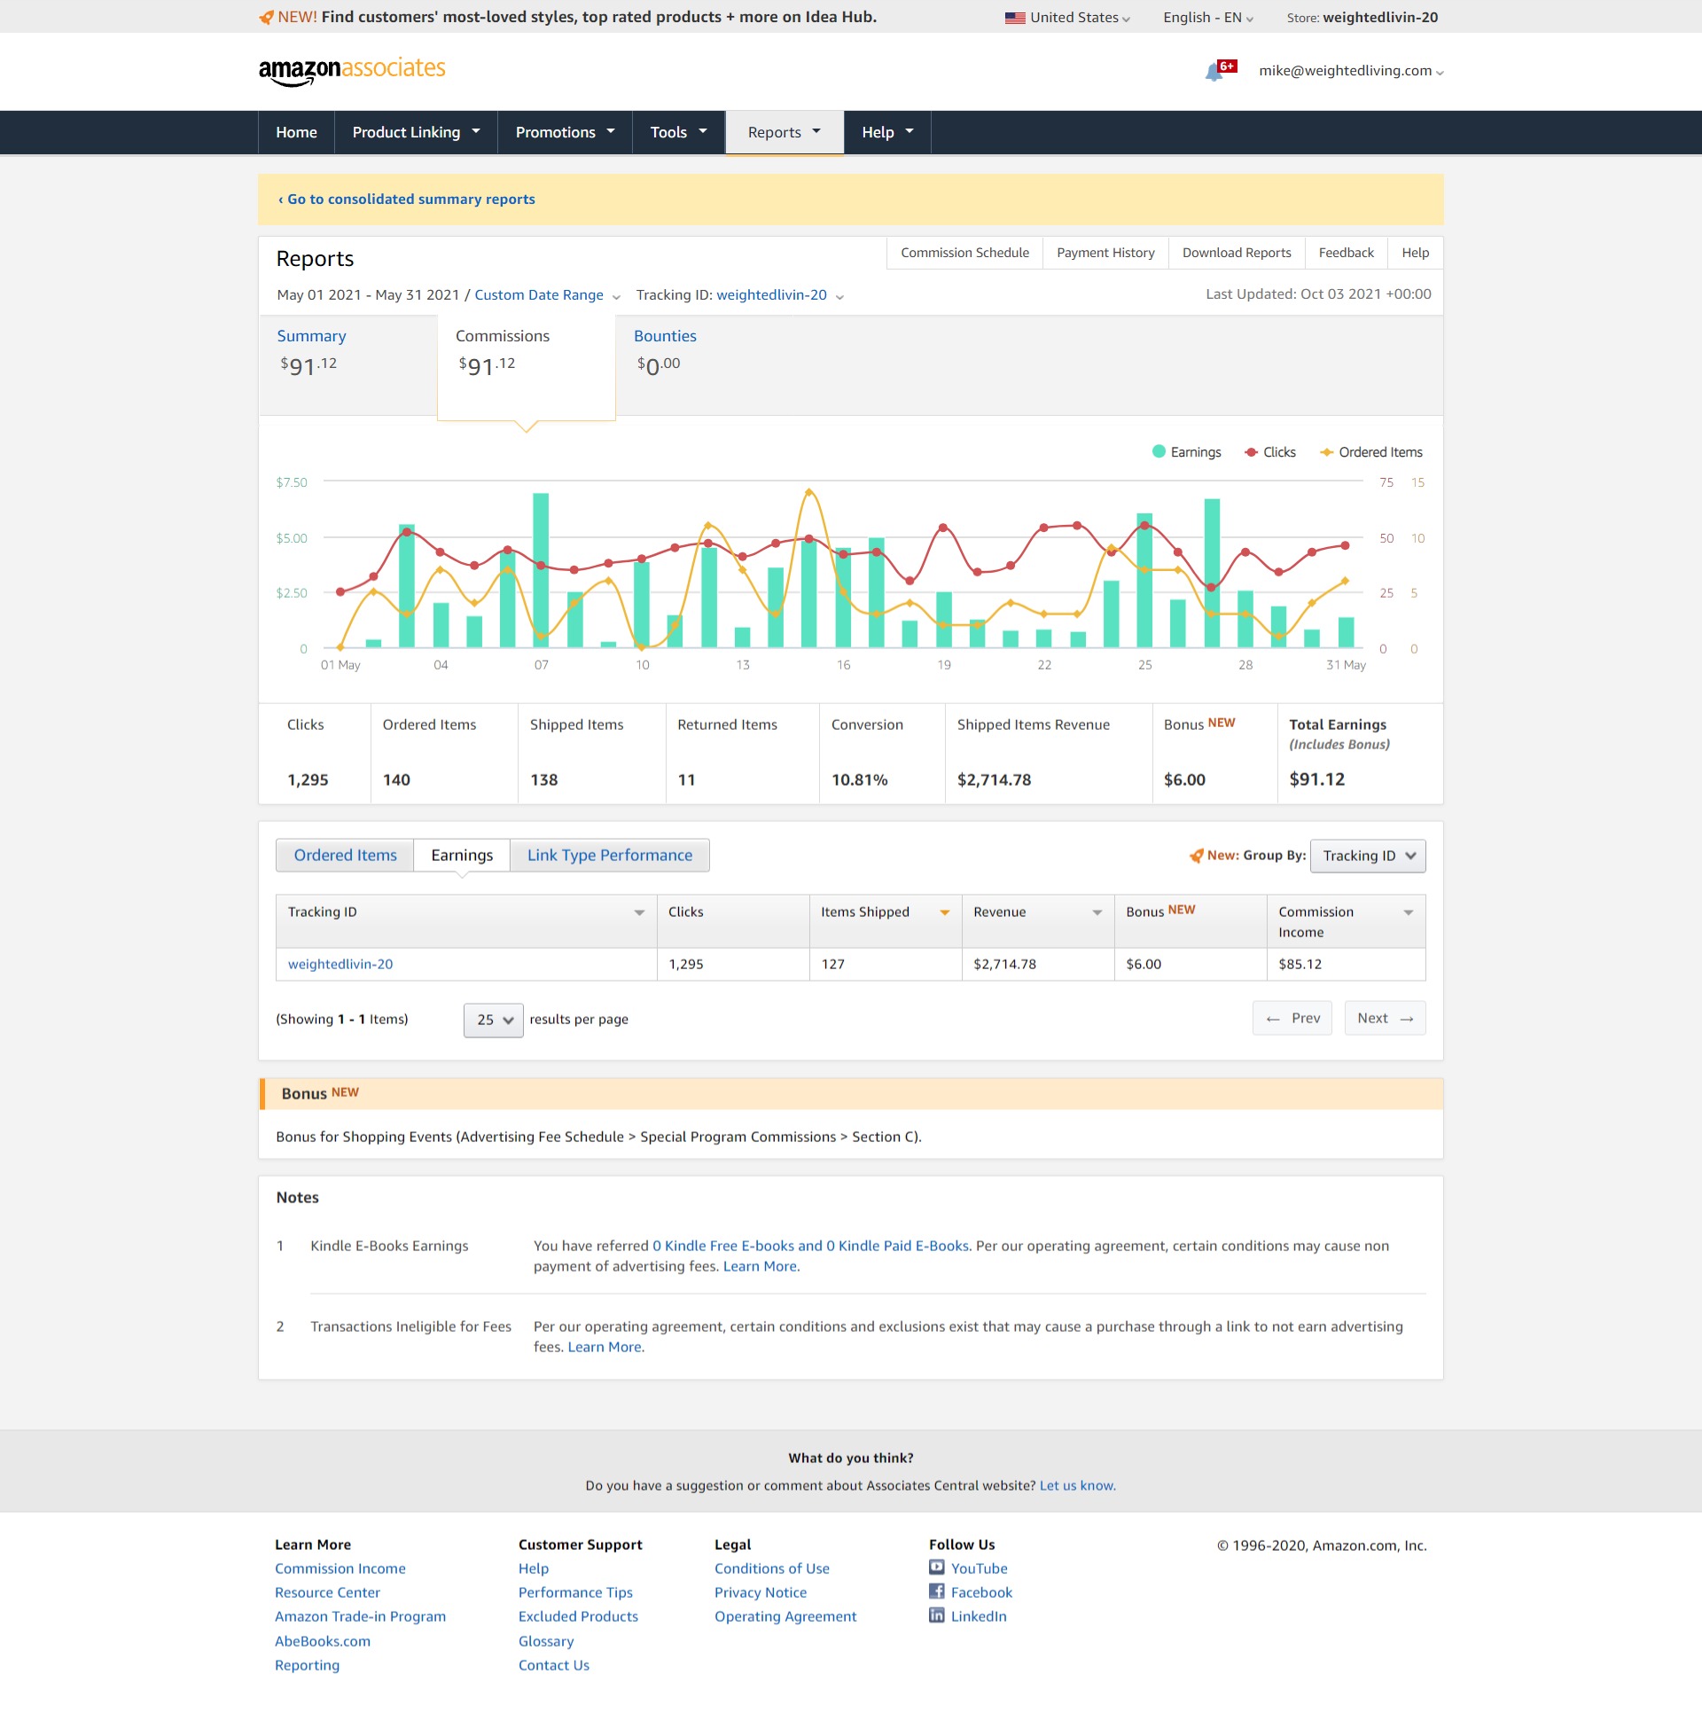Click the megaphone icon beside Group By
Image resolution: width=1702 pixels, height=1713 pixels.
pyautogui.click(x=1197, y=856)
